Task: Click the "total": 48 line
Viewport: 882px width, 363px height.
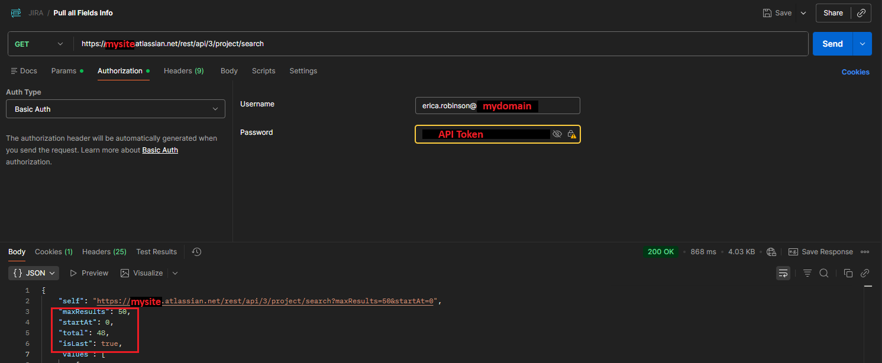Action: coord(83,333)
